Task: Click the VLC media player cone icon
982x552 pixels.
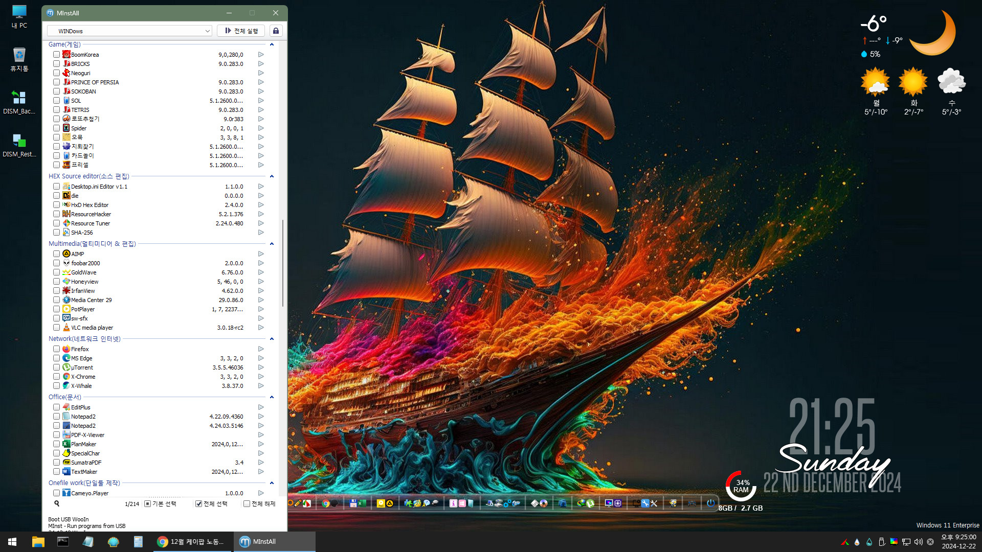Action: pos(66,328)
